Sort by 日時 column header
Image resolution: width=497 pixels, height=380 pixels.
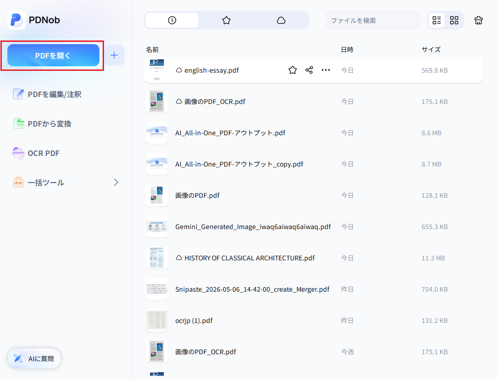(x=347, y=49)
